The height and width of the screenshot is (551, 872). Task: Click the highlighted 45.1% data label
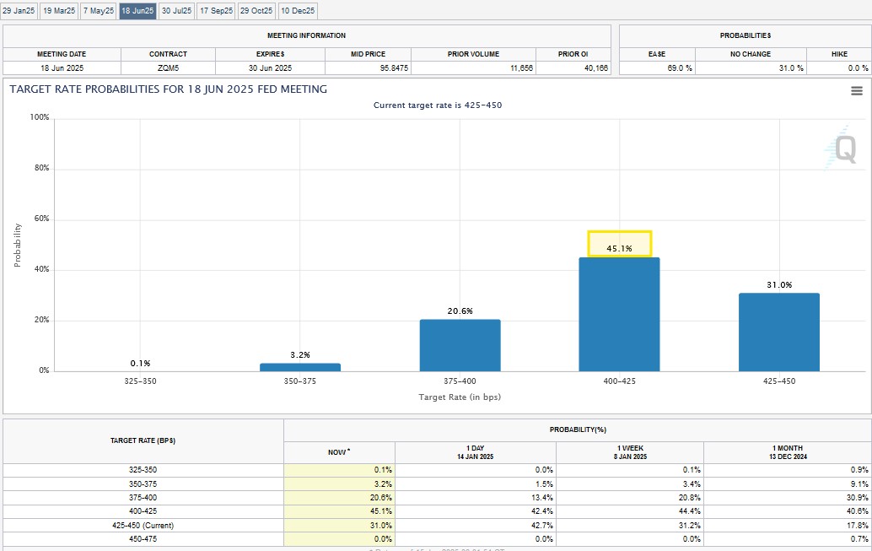(x=620, y=245)
